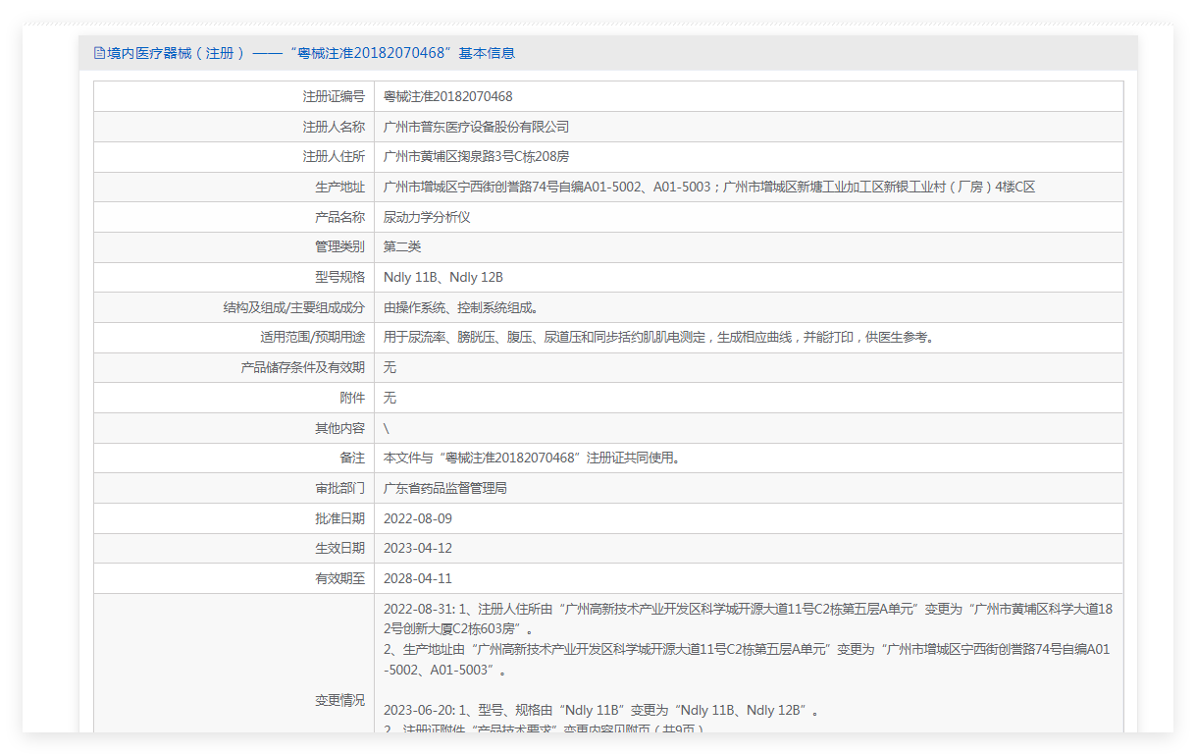Select effective date 2023-04-12

(417, 548)
